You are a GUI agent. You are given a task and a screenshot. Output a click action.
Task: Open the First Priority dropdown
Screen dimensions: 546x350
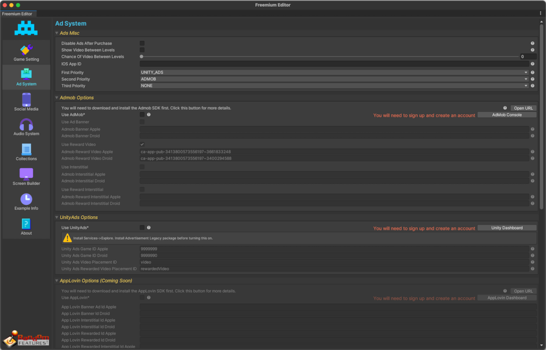click(x=334, y=73)
